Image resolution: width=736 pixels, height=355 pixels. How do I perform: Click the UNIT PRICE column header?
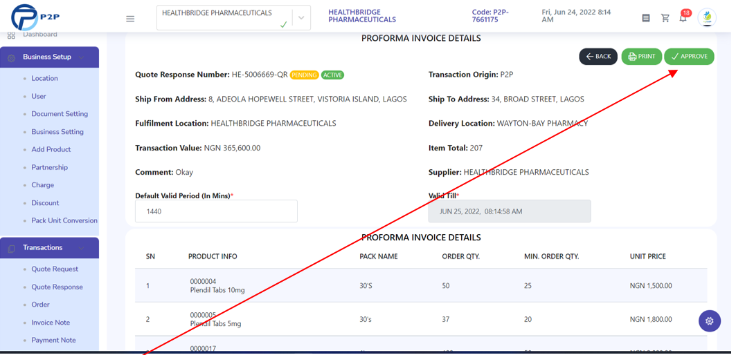coord(648,256)
